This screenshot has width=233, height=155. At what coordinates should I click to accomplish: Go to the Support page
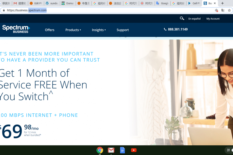coord(123,30)
